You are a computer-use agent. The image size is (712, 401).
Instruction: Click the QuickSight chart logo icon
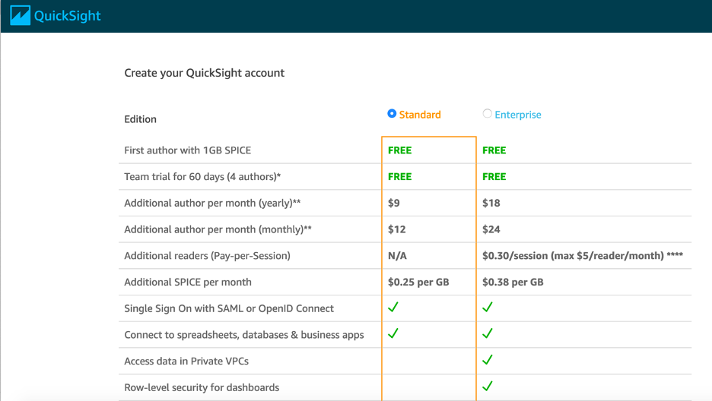point(20,15)
